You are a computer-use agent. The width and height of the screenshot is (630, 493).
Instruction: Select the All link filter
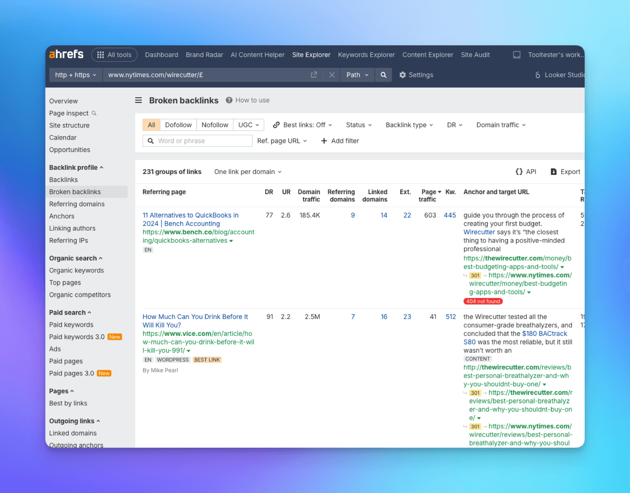point(151,125)
